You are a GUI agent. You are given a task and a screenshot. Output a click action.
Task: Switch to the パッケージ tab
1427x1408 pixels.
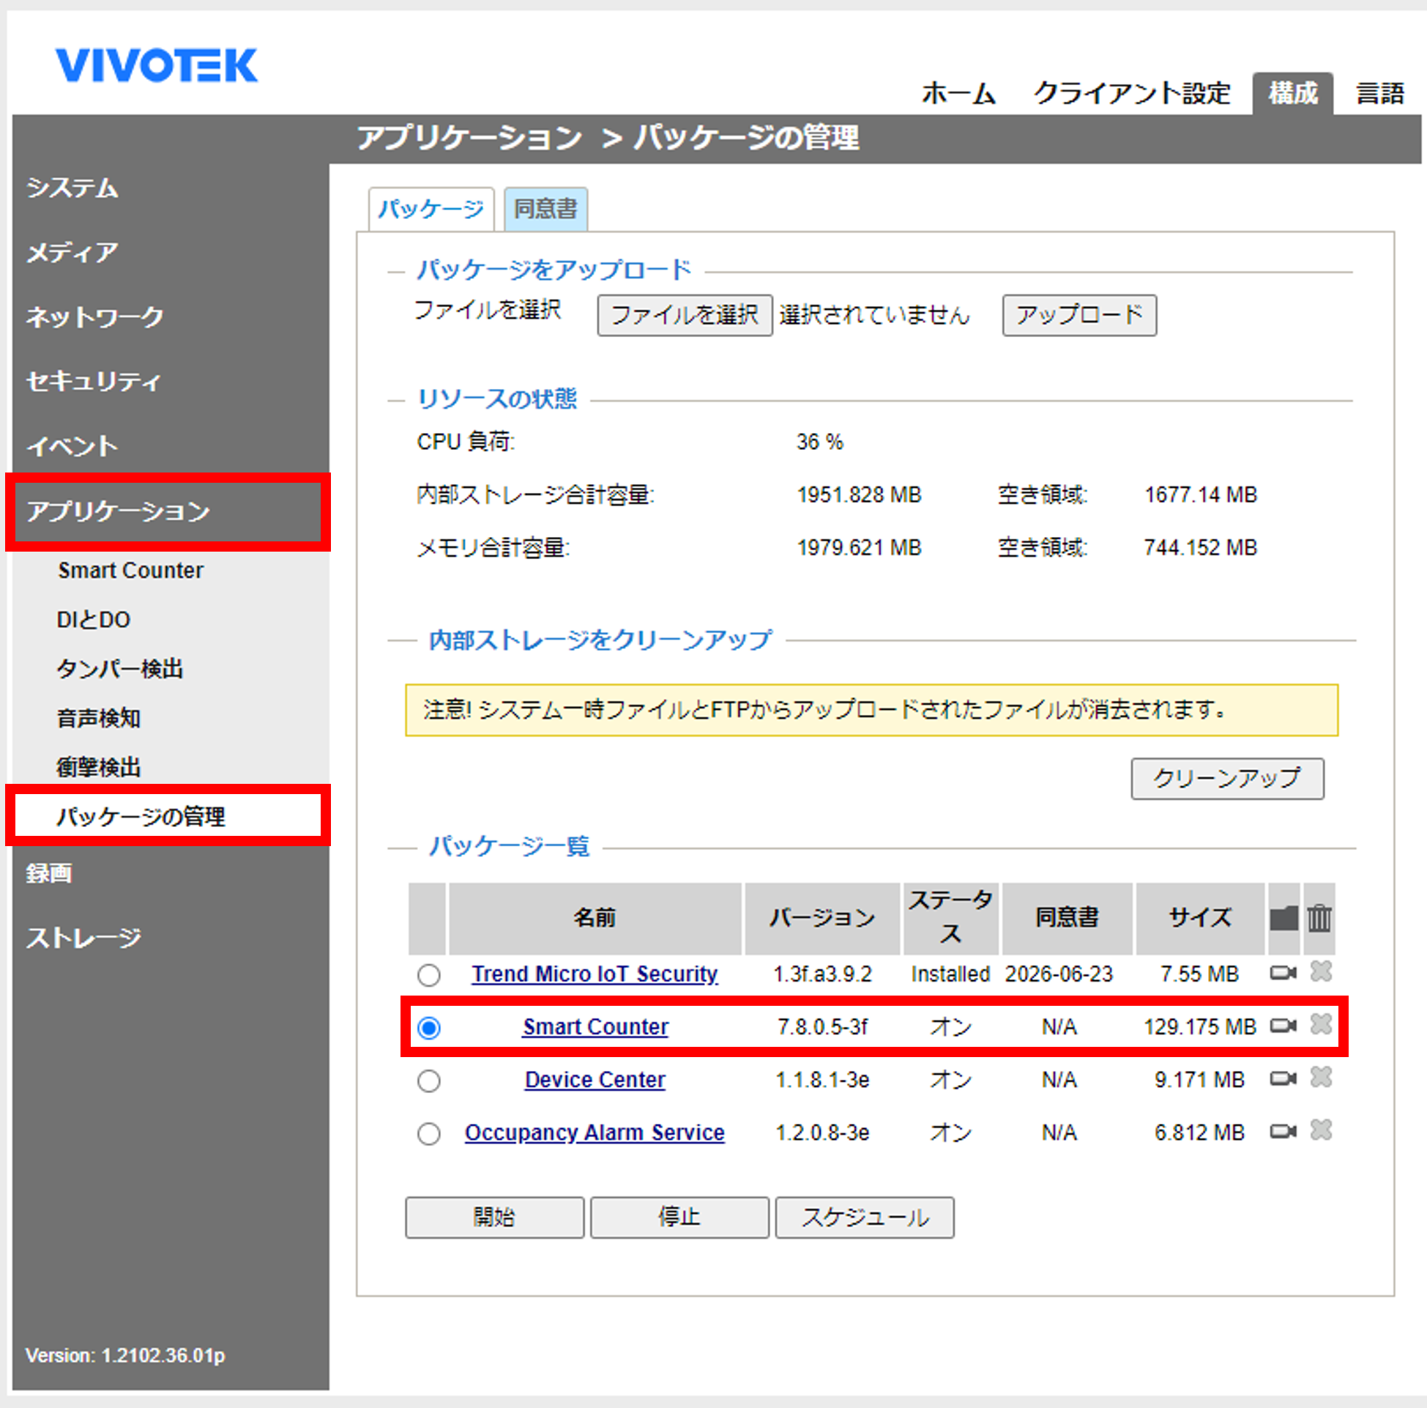tap(431, 210)
